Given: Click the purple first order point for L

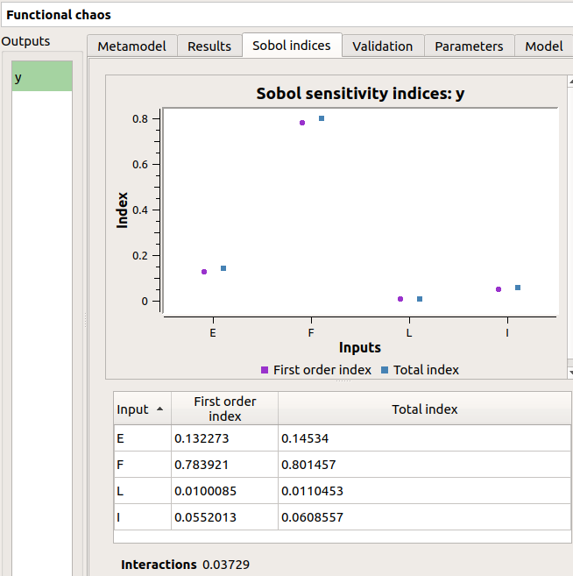Looking at the screenshot, I should pyautogui.click(x=400, y=299).
